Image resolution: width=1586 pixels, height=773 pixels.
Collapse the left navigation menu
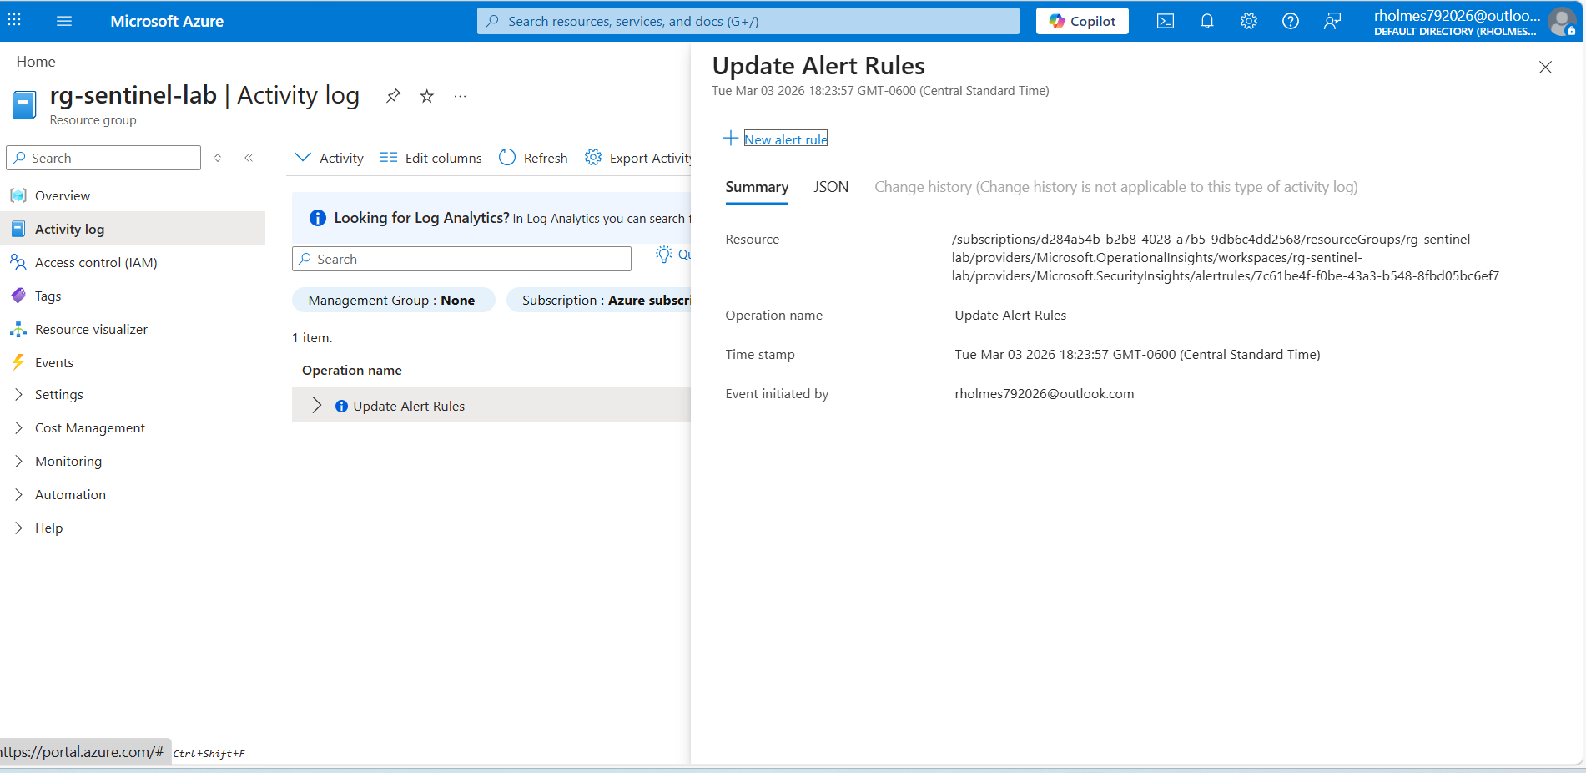(x=249, y=158)
